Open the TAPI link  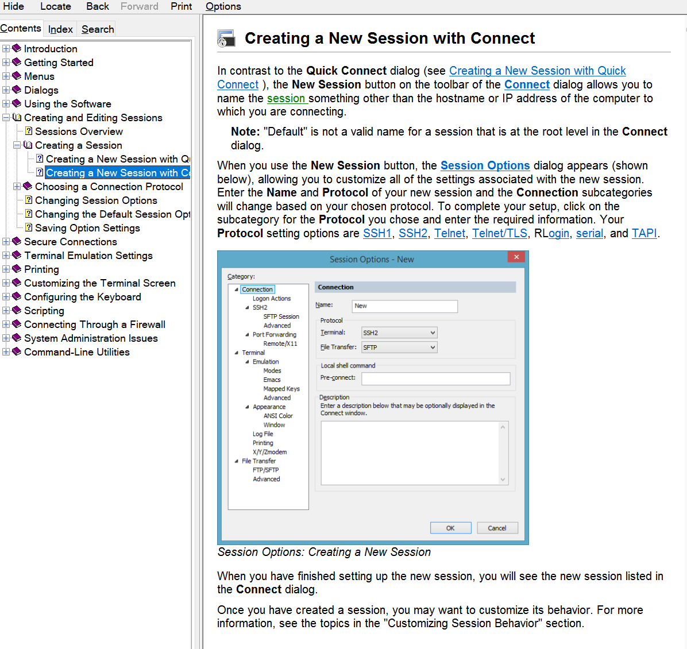(644, 233)
